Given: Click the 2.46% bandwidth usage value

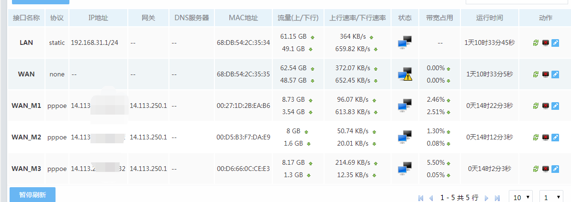Looking at the screenshot, I should click(x=436, y=99).
